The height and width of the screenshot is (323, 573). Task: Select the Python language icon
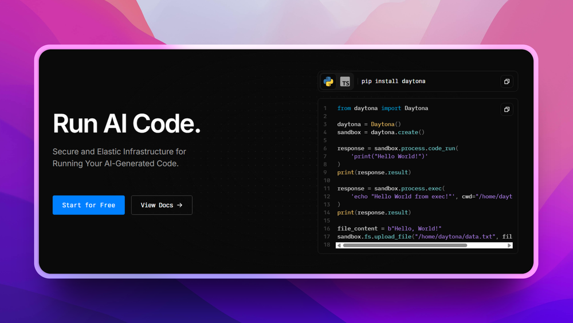(328, 81)
